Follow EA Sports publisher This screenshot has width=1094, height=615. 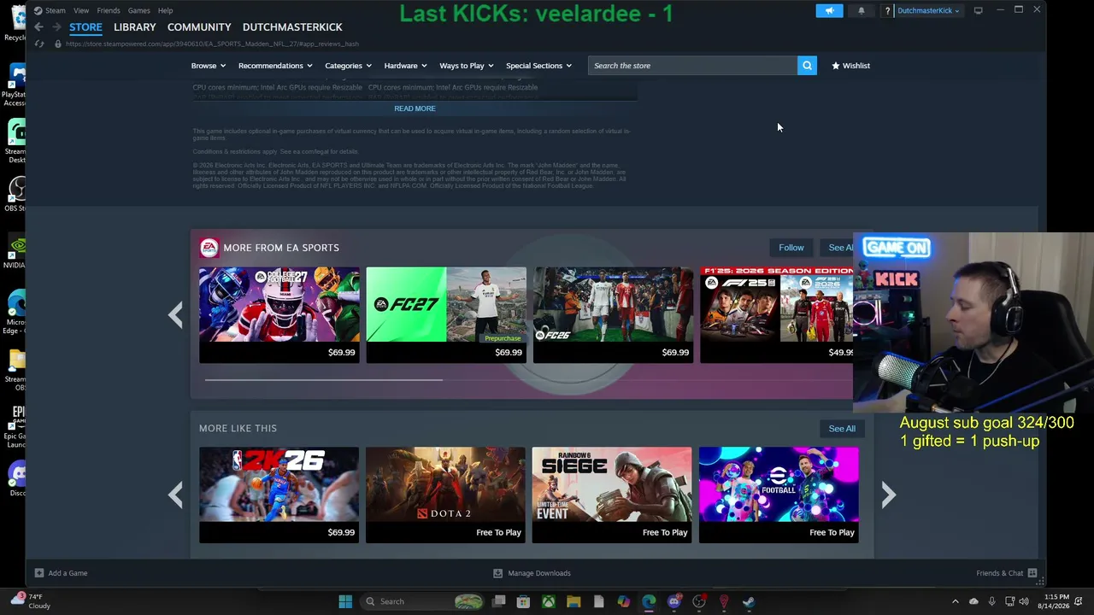791,248
